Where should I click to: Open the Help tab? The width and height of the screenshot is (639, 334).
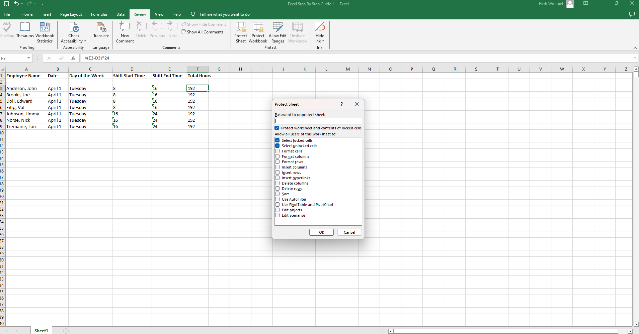(176, 14)
